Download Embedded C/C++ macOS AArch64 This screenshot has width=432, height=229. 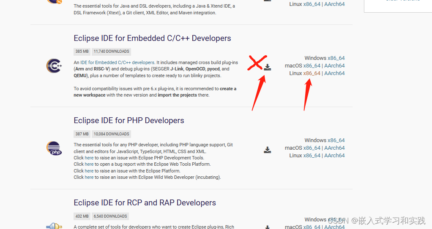pos(334,66)
